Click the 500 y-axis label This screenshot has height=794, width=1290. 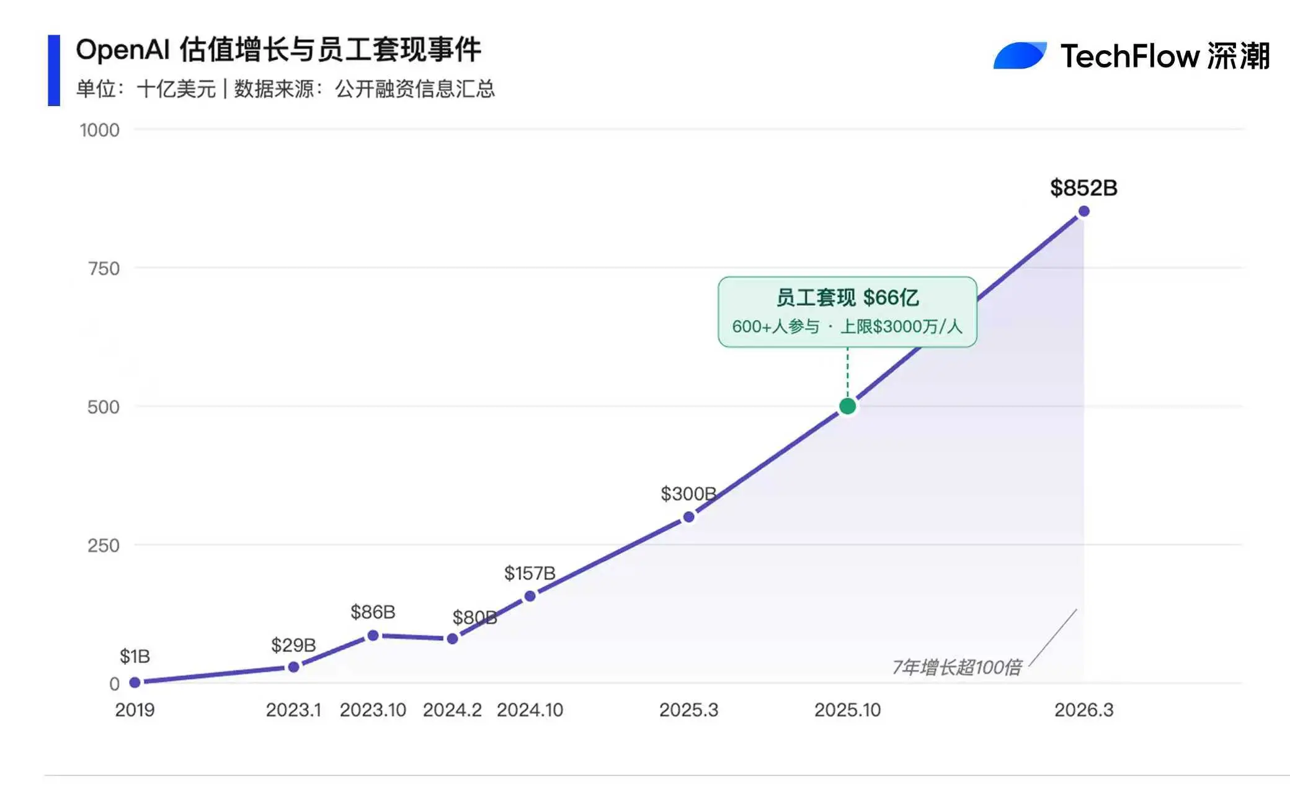[104, 407]
